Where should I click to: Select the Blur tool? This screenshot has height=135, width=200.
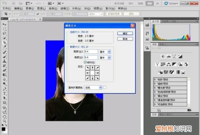click(4, 79)
